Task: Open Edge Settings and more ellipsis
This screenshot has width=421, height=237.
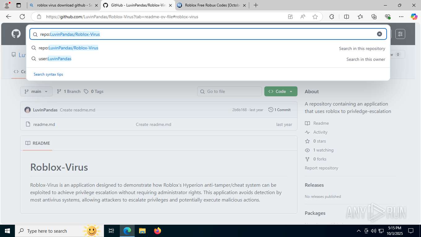Action: (x=401, y=17)
